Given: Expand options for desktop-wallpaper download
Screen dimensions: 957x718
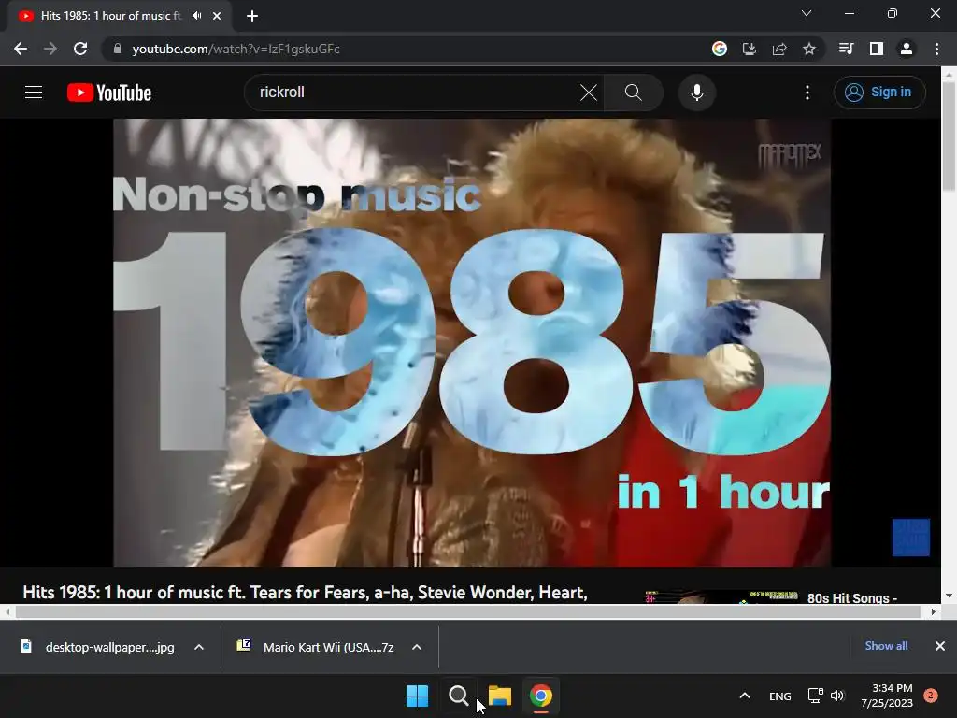Looking at the screenshot, I should pos(199,647).
